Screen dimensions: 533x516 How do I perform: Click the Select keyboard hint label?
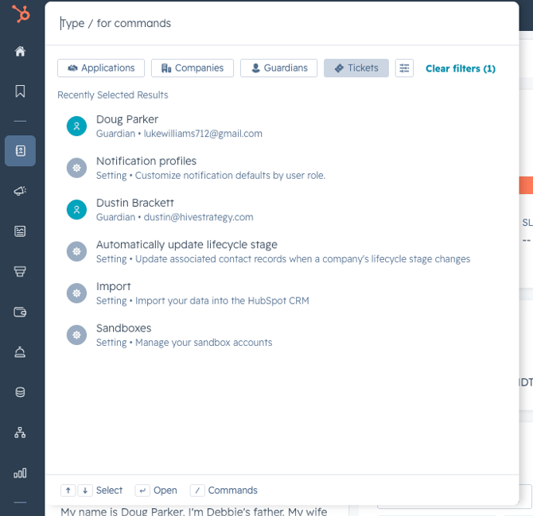[x=109, y=491]
